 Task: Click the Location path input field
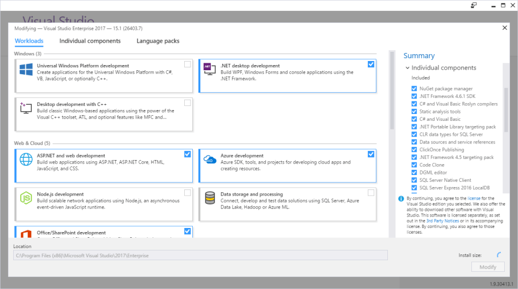click(x=200, y=255)
